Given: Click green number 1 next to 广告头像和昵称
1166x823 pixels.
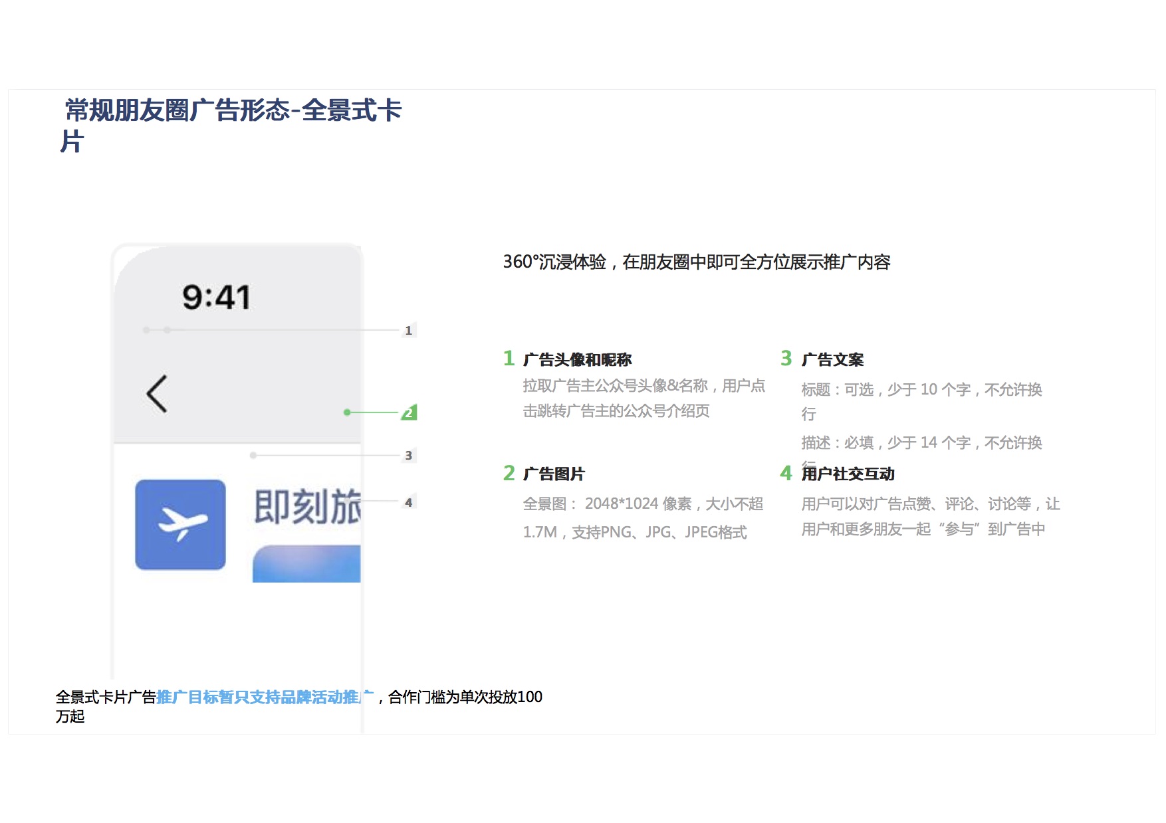Looking at the screenshot, I should pyautogui.click(x=509, y=359).
